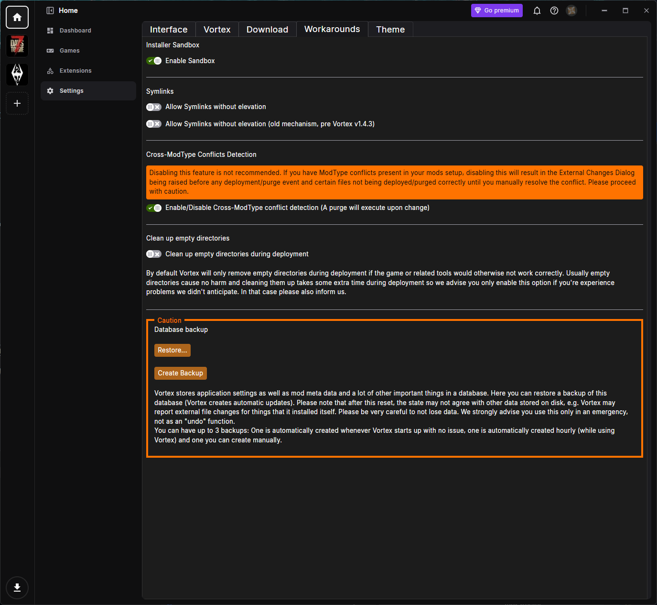The image size is (657, 605).
Task: Switch to the Download tab
Action: 267,30
